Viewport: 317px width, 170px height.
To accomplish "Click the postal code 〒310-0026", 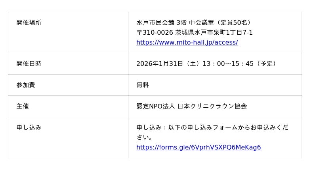I will click(155, 33).
